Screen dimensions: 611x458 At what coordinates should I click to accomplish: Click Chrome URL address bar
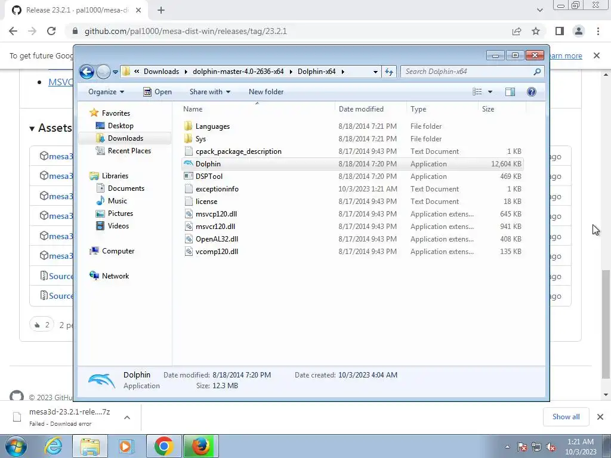(x=289, y=31)
